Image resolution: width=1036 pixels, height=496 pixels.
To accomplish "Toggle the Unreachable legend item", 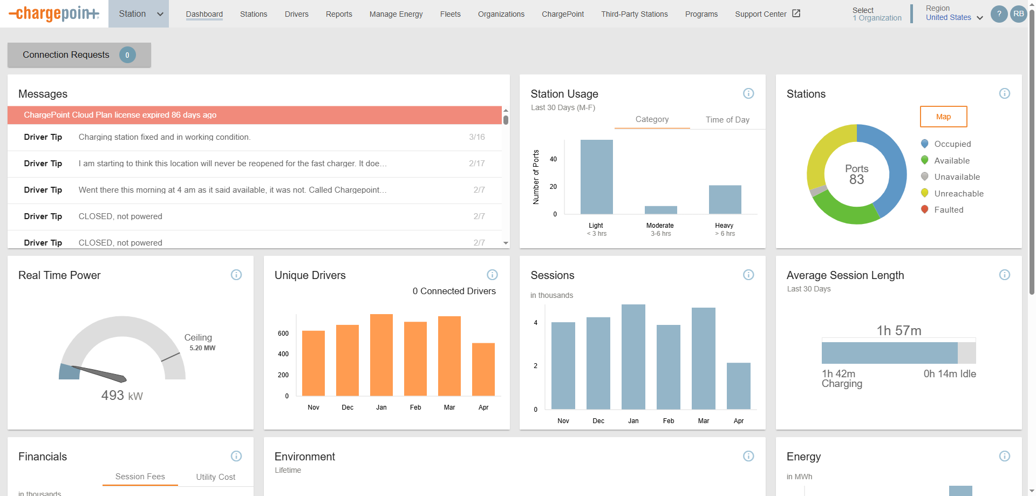I will 958,194.
